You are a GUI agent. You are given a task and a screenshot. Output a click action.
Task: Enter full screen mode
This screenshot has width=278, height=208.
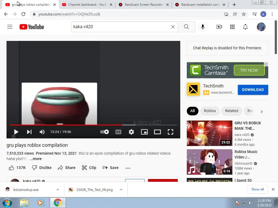coord(170,132)
